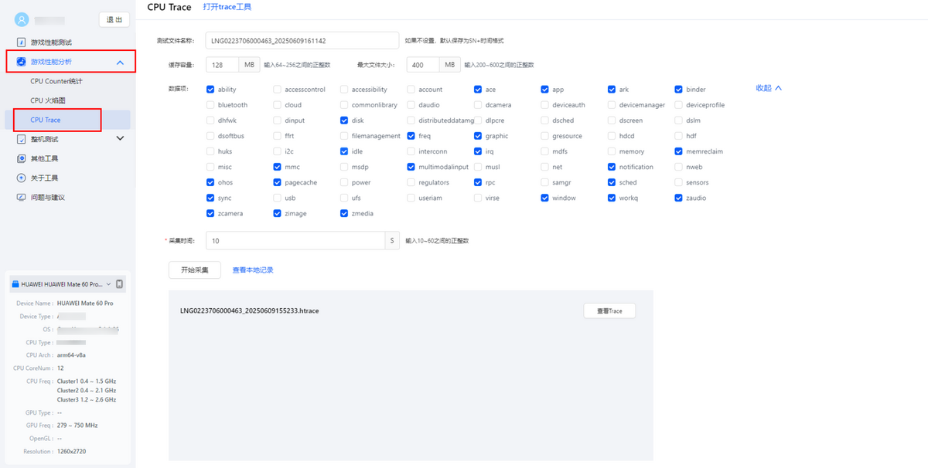Screen dimensions: 928x468
Task: Open 其他工具 via its sidebar icon
Action: (x=22, y=158)
